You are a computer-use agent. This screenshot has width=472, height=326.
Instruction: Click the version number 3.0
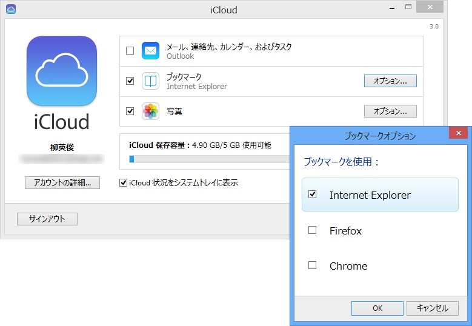click(x=434, y=27)
